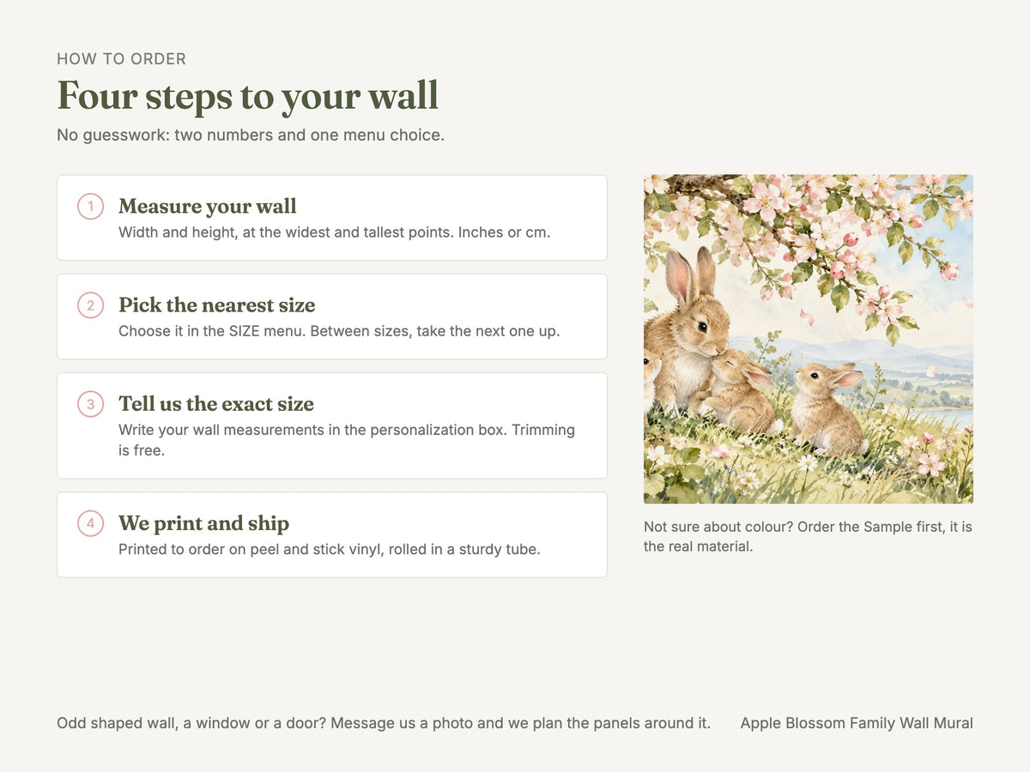Click the Apple Blossom Family Wall Mural text

pos(857,723)
